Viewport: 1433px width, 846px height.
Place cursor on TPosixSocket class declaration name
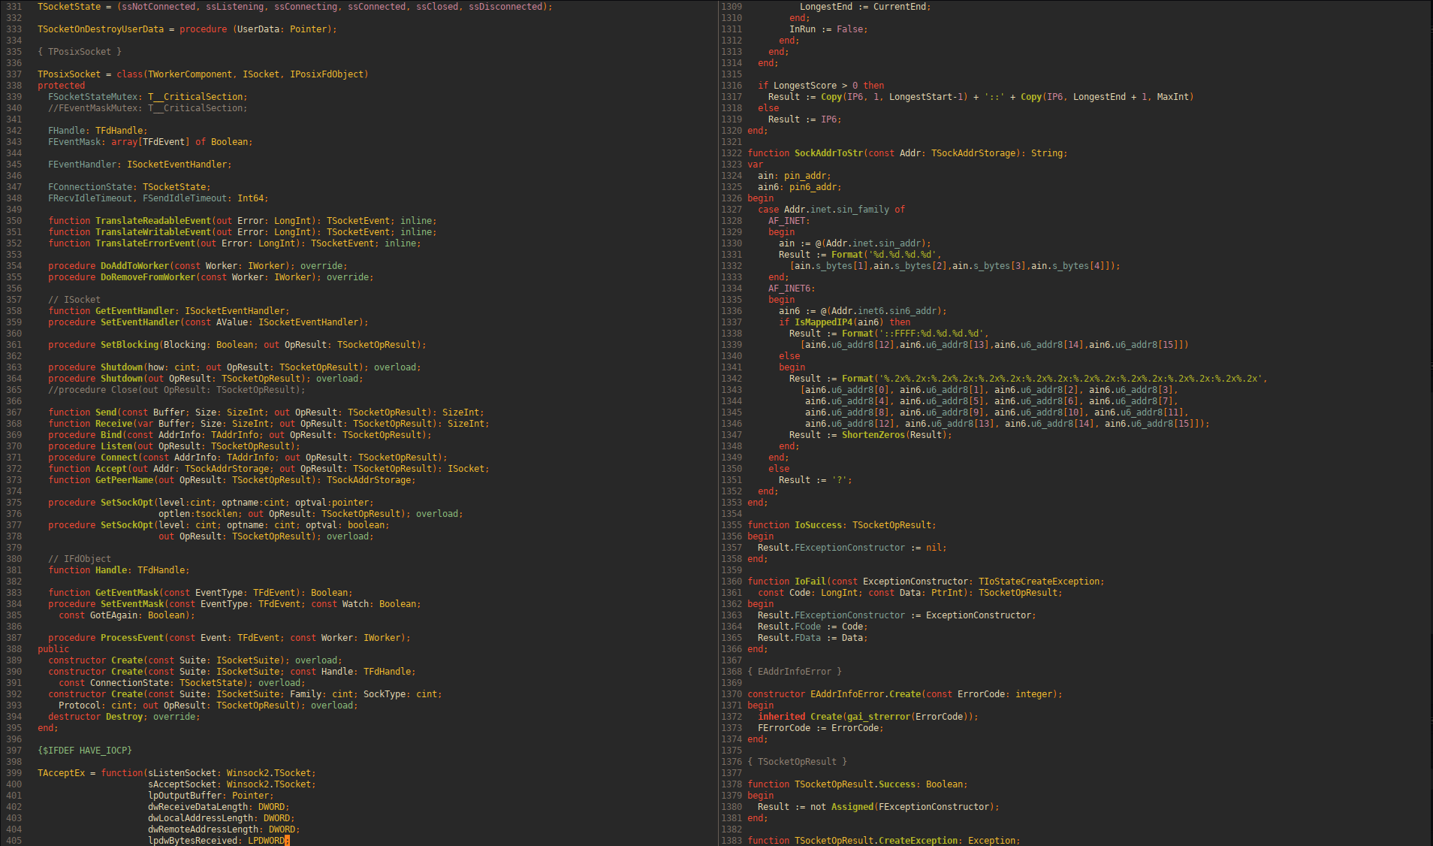[69, 74]
